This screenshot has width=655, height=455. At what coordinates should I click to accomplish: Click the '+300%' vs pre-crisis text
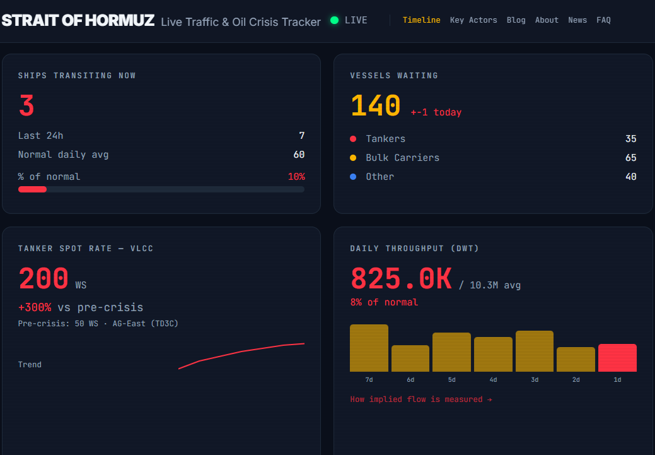[x=35, y=307]
